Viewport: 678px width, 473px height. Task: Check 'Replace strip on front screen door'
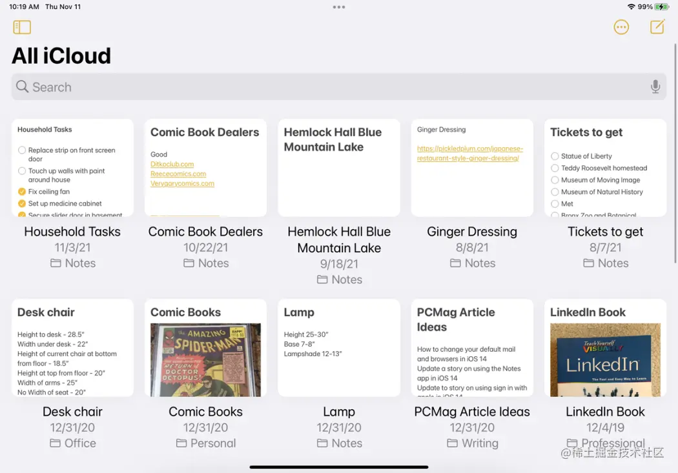point(21,150)
